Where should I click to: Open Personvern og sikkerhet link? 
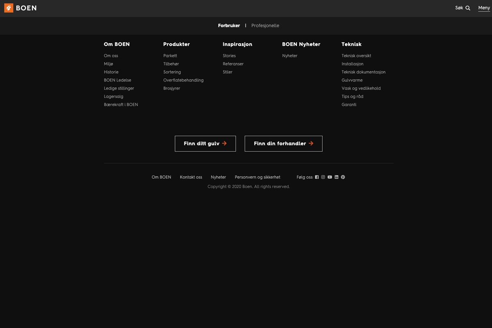pos(257,177)
